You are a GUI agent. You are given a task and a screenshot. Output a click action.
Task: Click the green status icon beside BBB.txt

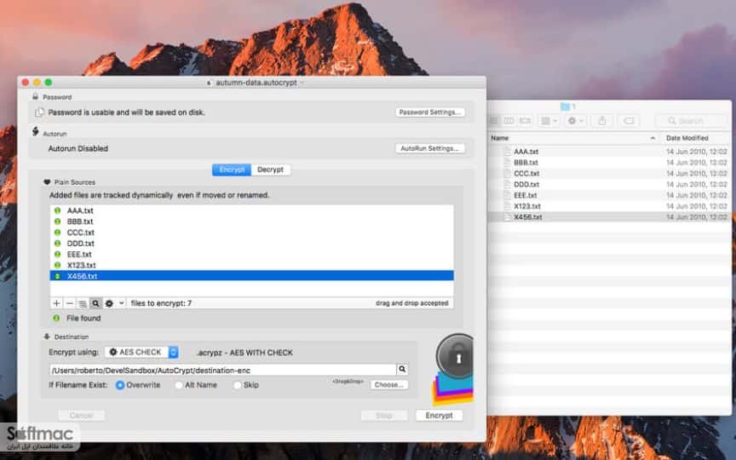57,221
